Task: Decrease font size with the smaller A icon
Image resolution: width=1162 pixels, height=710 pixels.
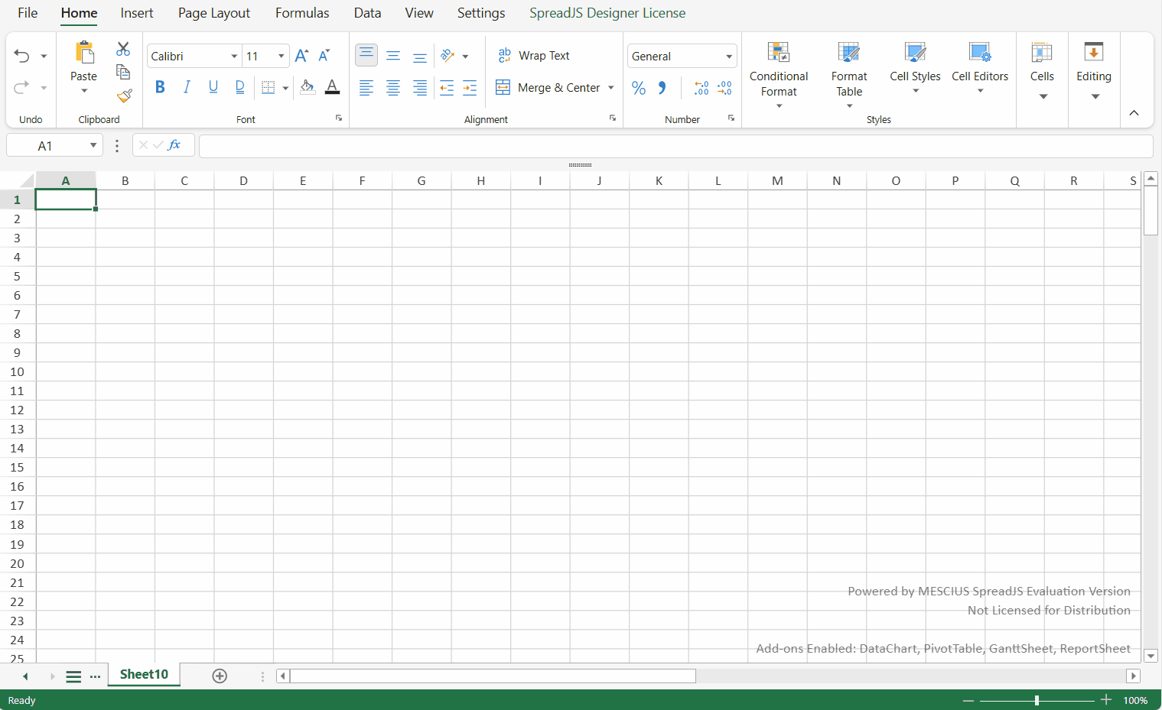Action: coord(324,56)
